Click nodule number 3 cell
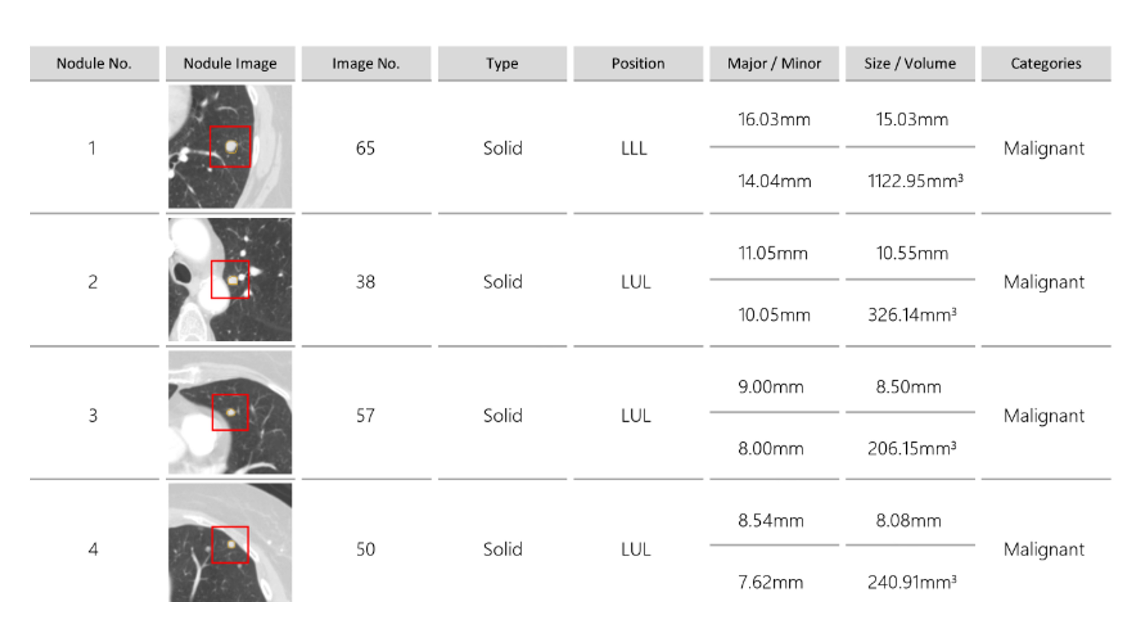This screenshot has height=644, width=1145. (92, 416)
